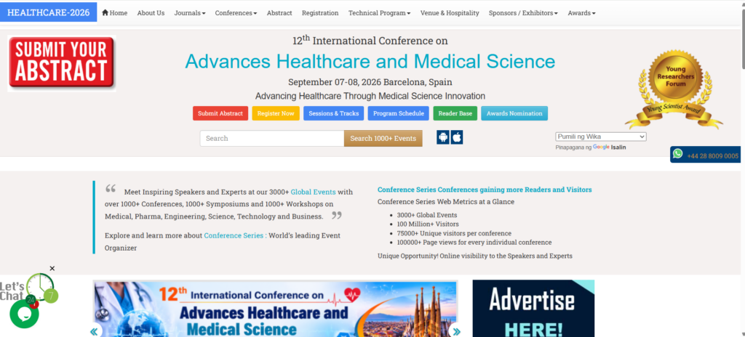The width and height of the screenshot is (745, 337).
Task: Click the red Submit Abstract button
Action: point(220,113)
